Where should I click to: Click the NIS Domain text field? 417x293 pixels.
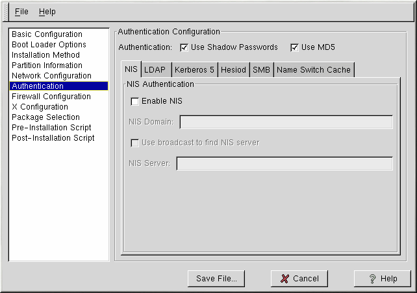286,123
